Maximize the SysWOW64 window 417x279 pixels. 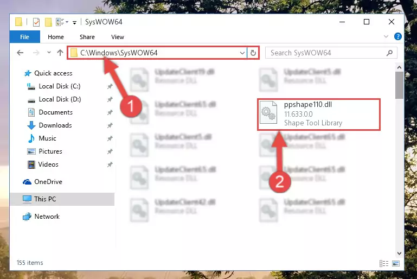point(367,22)
